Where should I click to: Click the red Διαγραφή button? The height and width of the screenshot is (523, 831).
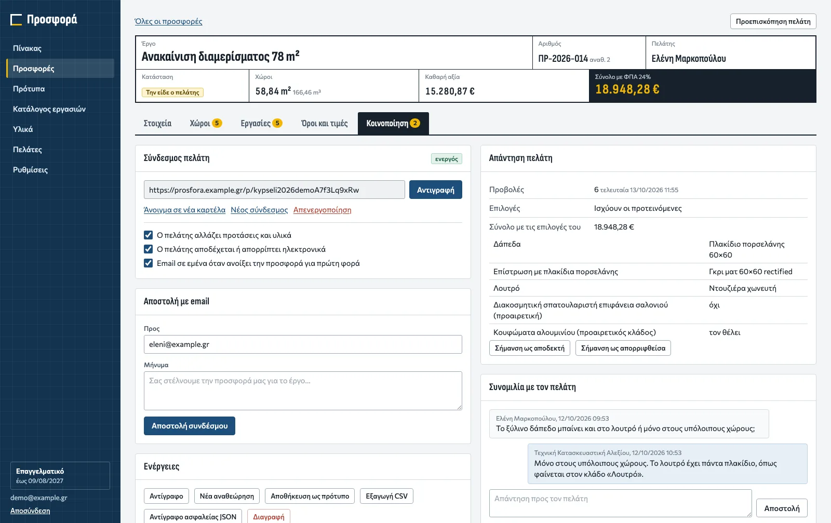269,517
